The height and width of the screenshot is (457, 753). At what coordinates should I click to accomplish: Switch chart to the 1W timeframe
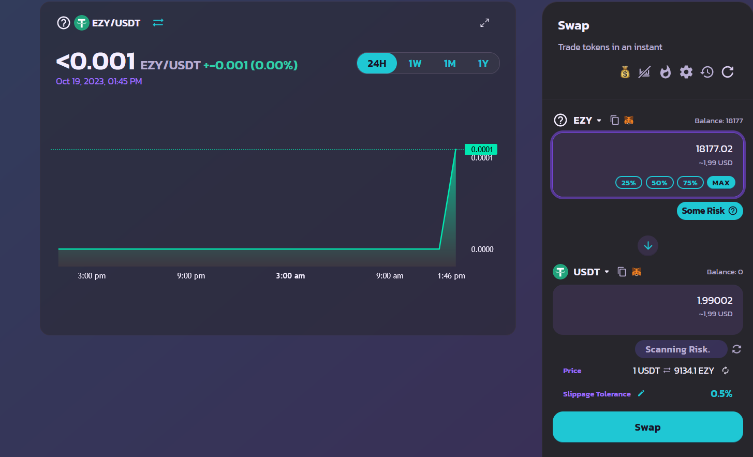415,64
